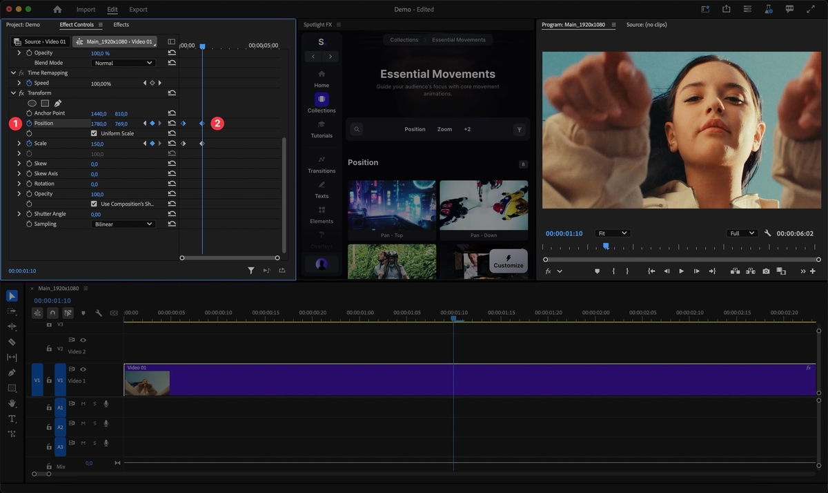The height and width of the screenshot is (493, 828).
Task: Open Collections in the Spotlight FX sidebar
Action: coord(321,102)
